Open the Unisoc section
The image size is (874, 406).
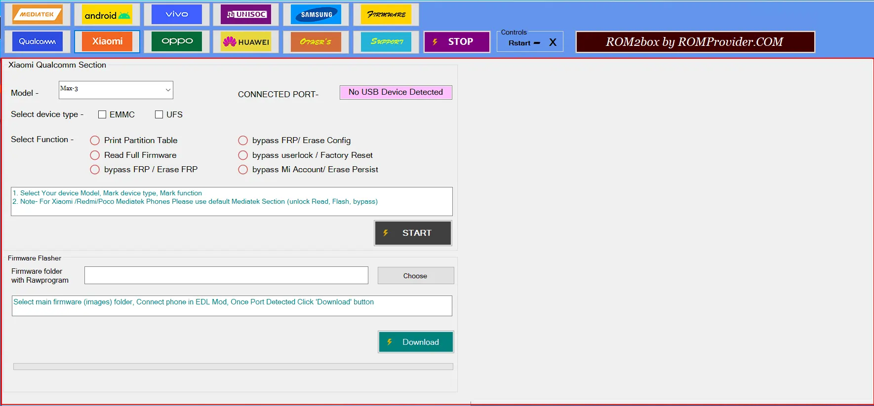tap(246, 15)
